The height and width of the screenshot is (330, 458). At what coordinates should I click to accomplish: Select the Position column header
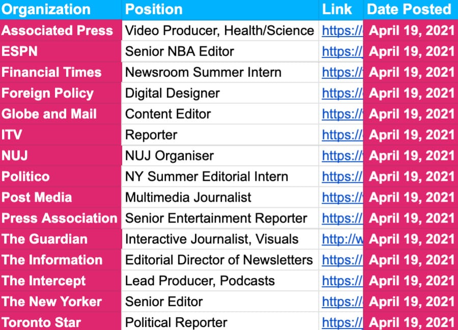pyautogui.click(x=154, y=9)
